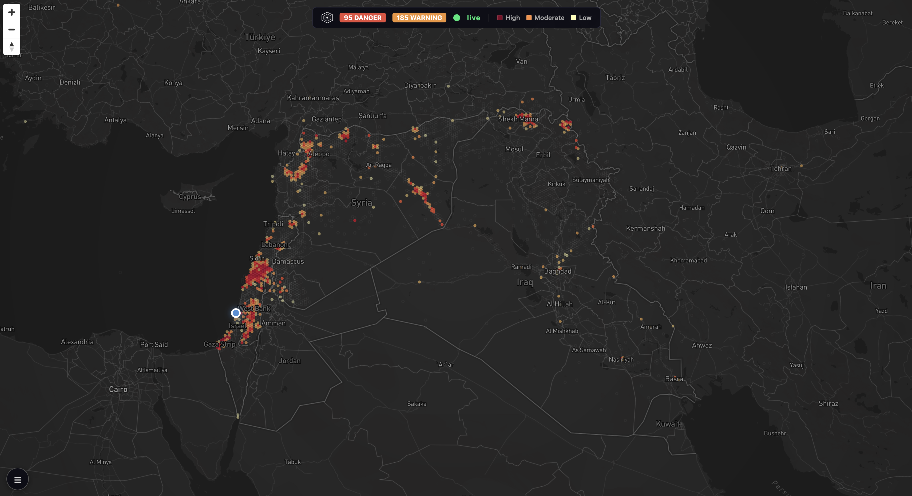
Task: Click the Aleppo city label
Action: pos(319,154)
